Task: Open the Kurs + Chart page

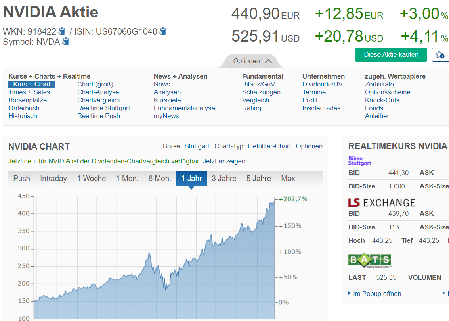Action: click(32, 84)
